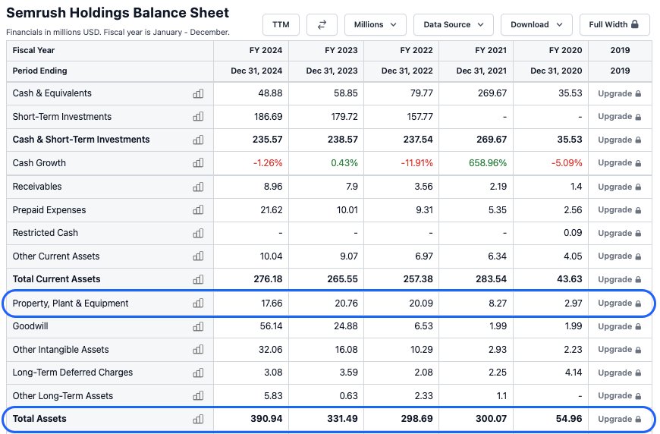The image size is (660, 434).
Task: Click the Prepaid Expenses value 21.62
Action: click(x=272, y=209)
